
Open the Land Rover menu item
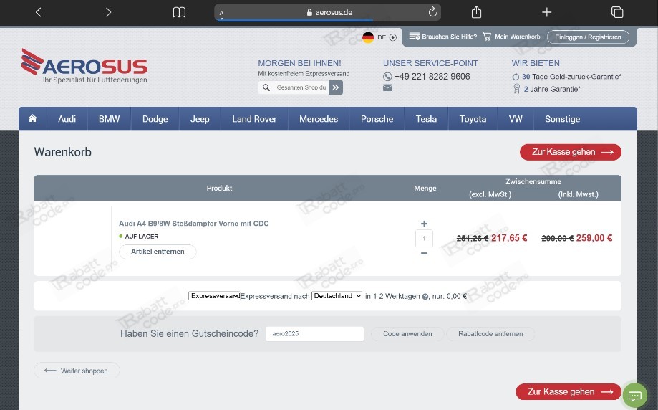coord(254,119)
